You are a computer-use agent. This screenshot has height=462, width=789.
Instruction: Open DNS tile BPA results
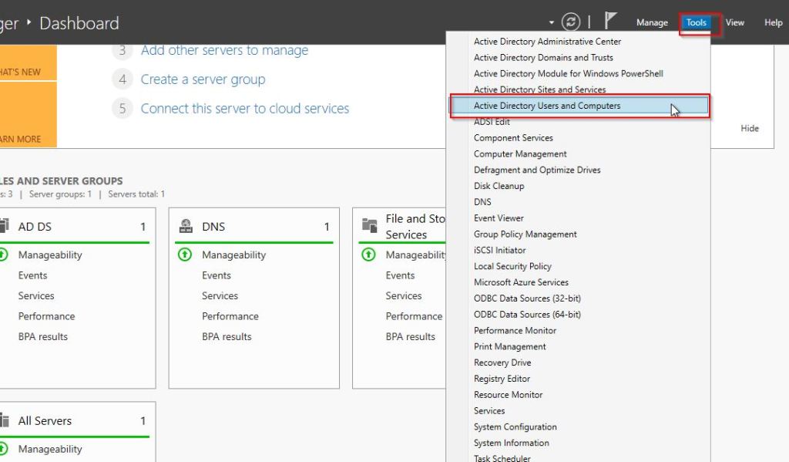227,336
